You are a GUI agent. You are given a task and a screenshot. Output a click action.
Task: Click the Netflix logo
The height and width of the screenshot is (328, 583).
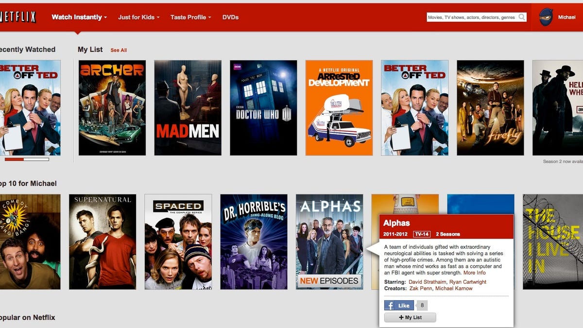18,17
